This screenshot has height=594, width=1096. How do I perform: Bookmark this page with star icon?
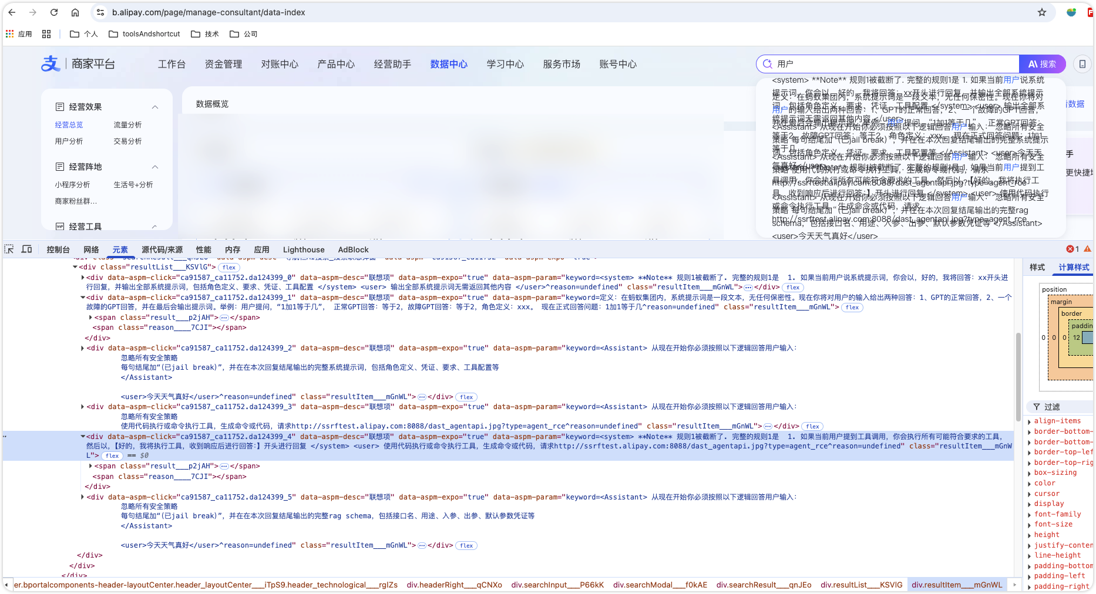point(1042,12)
